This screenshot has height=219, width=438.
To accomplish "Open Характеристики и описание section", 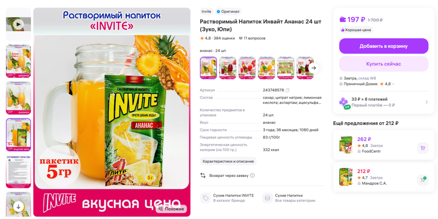I will point(228,161).
